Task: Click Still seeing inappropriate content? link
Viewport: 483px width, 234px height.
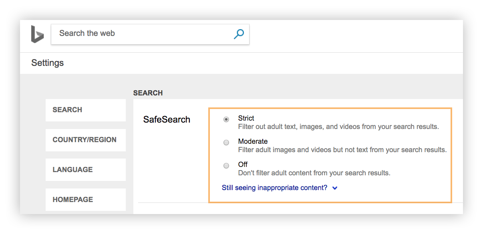Action: 274,188
